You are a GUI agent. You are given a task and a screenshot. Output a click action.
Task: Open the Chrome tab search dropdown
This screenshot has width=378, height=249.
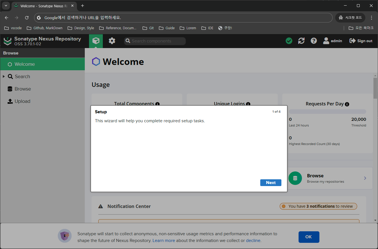tap(6, 6)
